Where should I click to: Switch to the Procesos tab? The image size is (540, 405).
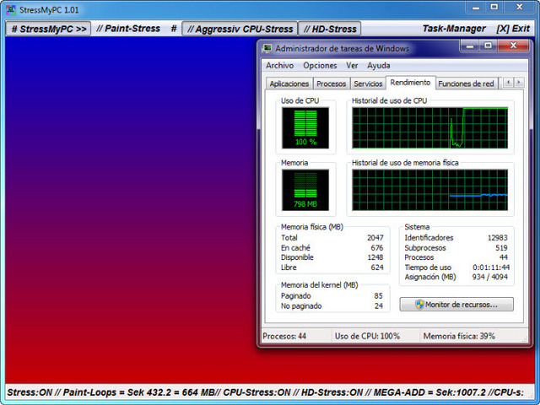332,84
